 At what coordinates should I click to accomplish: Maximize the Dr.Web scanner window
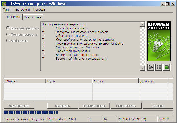[x=168, y=4]
